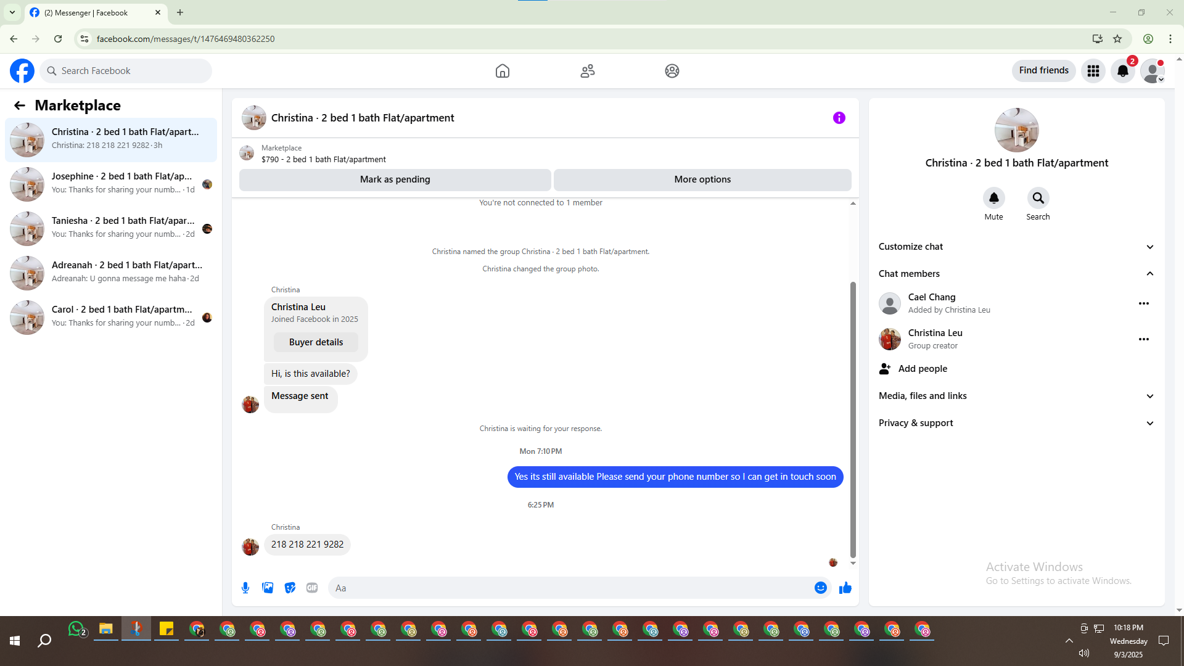This screenshot has width=1184, height=666.
Task: Open Josephine's apartment conversation
Action: click(111, 184)
